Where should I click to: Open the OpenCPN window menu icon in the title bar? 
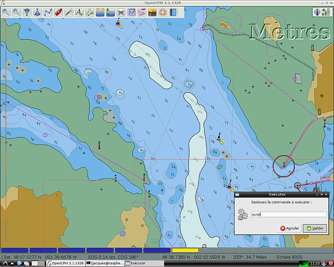point(3,3)
